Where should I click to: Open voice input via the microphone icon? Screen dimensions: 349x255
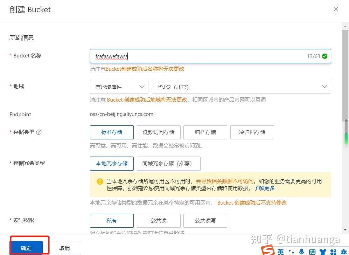click(x=301, y=251)
